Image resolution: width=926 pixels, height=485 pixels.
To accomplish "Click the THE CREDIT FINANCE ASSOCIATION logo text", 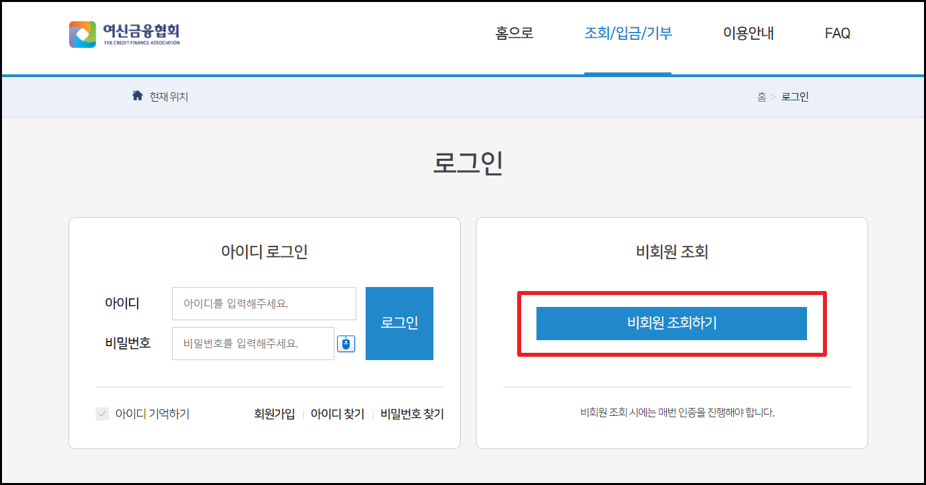I will (141, 41).
